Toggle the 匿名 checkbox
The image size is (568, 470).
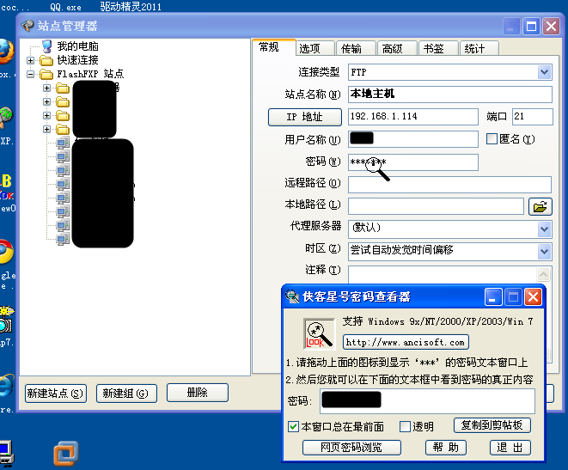pos(492,138)
